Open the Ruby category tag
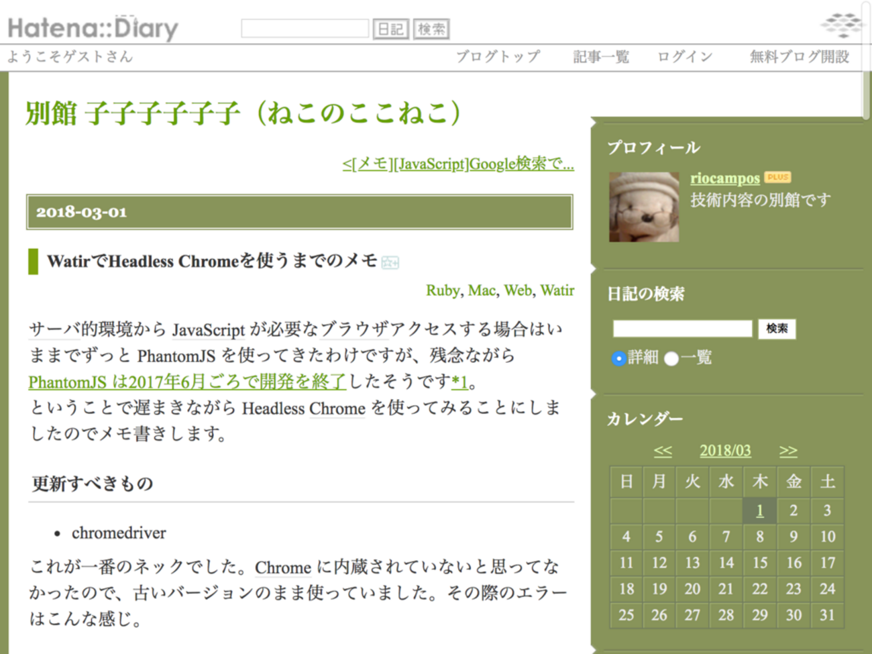The height and width of the screenshot is (654, 872). [x=443, y=290]
